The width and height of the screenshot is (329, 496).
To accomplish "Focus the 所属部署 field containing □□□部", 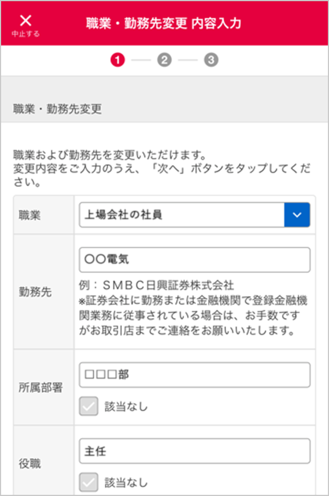I will point(195,375).
